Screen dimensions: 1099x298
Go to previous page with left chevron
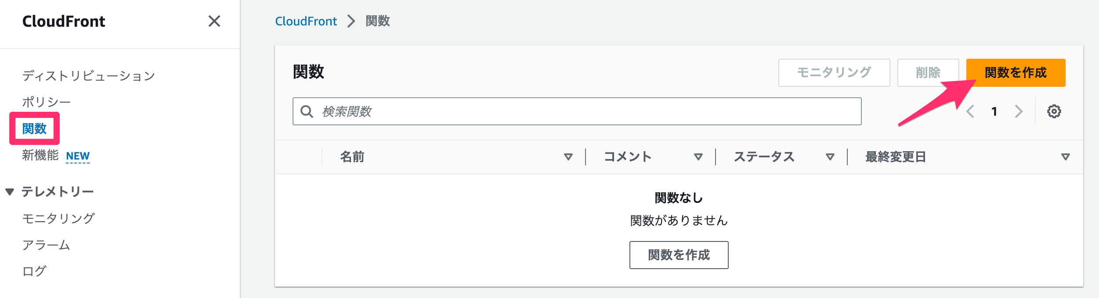point(970,112)
